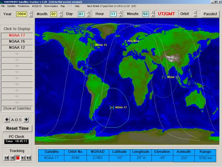222x167 pixels.
Task: Decrease the Year value with down arrow
Action: click(31, 16)
